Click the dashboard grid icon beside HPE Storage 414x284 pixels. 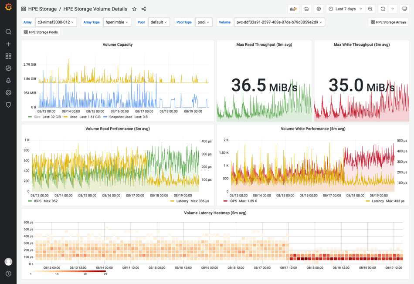[24, 9]
